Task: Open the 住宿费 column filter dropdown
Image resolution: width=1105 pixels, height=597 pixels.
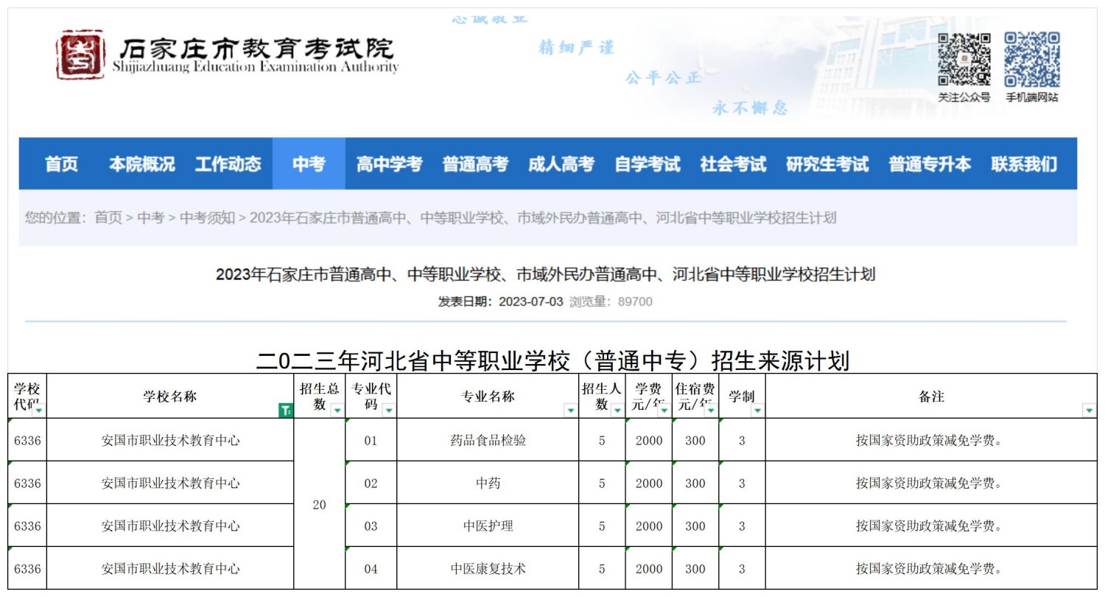Action: (710, 411)
